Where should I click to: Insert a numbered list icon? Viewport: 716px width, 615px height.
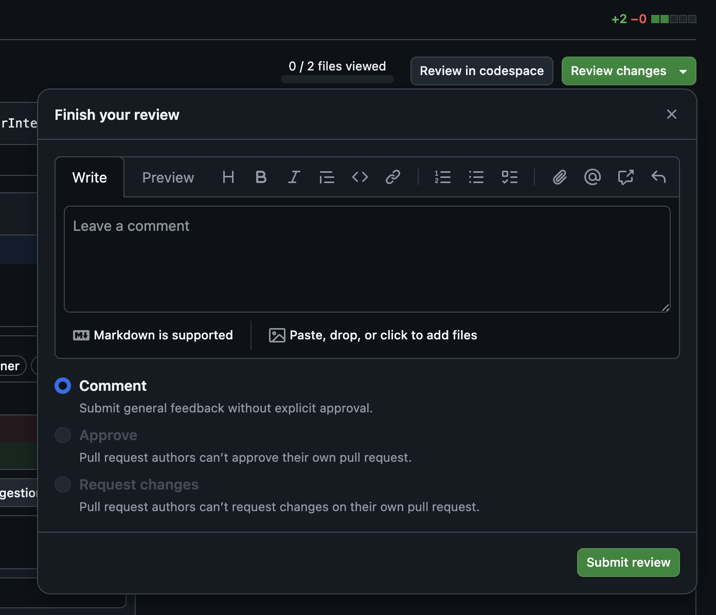(442, 177)
